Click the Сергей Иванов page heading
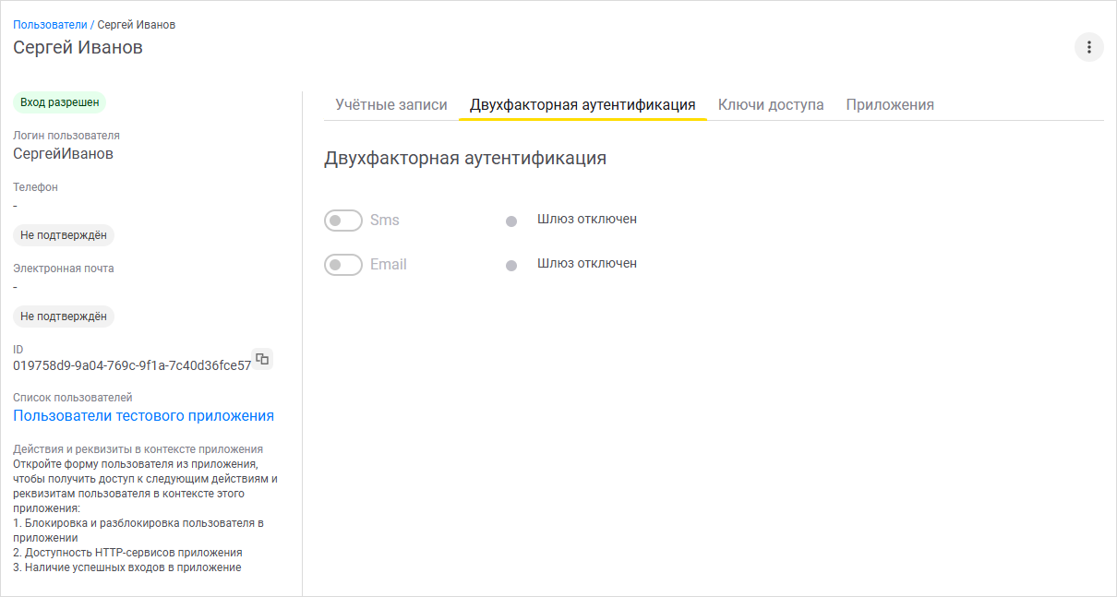The image size is (1117, 597). pos(78,47)
